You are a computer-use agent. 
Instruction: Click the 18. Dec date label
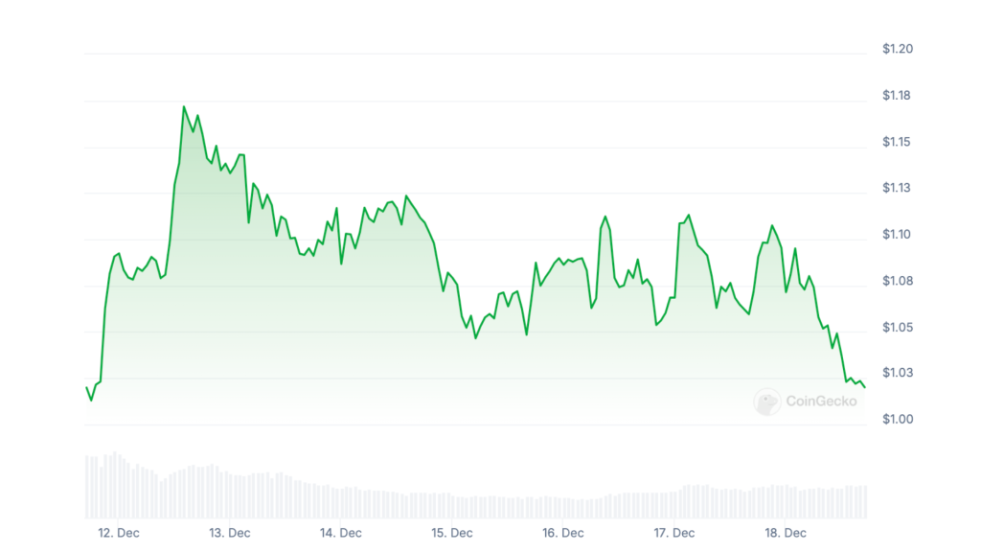[x=786, y=533]
